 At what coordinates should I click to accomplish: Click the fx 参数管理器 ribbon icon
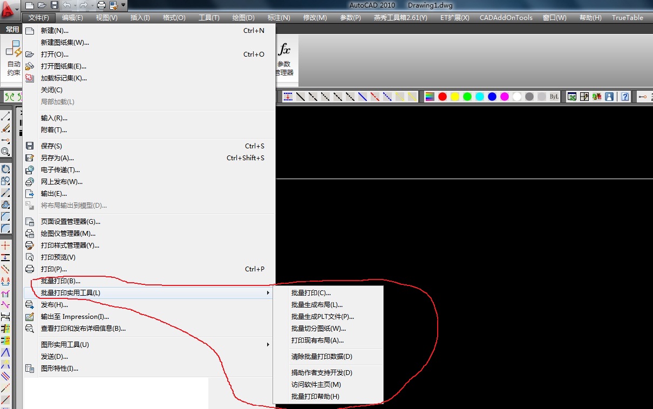pyautogui.click(x=284, y=59)
